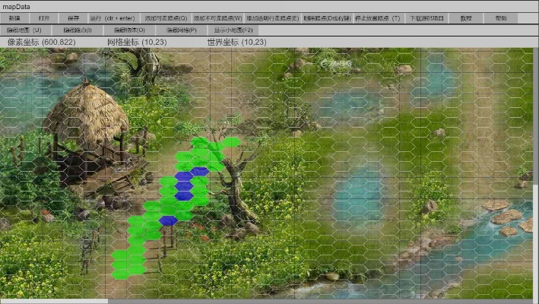This screenshot has height=304, width=539.
Task: Click the horizontal scrollbar at the bottom
Action: [53, 301]
